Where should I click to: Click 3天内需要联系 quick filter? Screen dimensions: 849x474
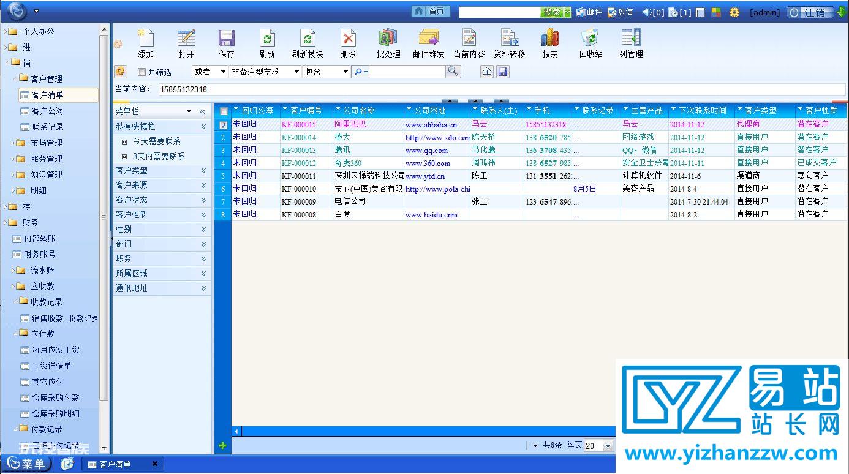pyautogui.click(x=159, y=157)
